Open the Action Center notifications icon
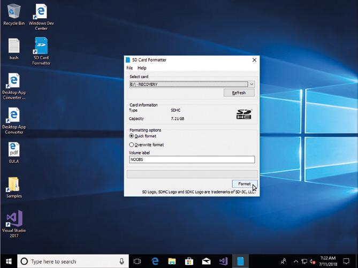 (346, 261)
